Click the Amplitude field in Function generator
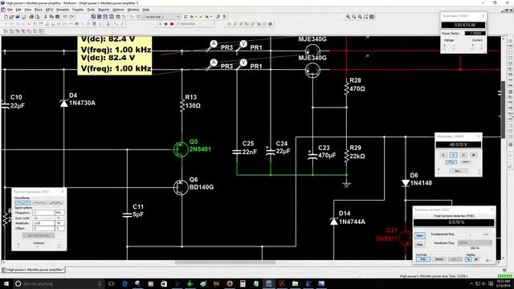The width and height of the screenshot is (514, 289). coord(43,223)
